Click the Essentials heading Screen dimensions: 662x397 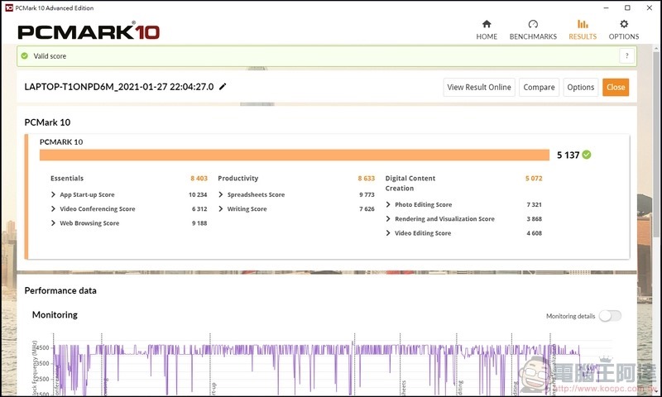[x=67, y=179]
